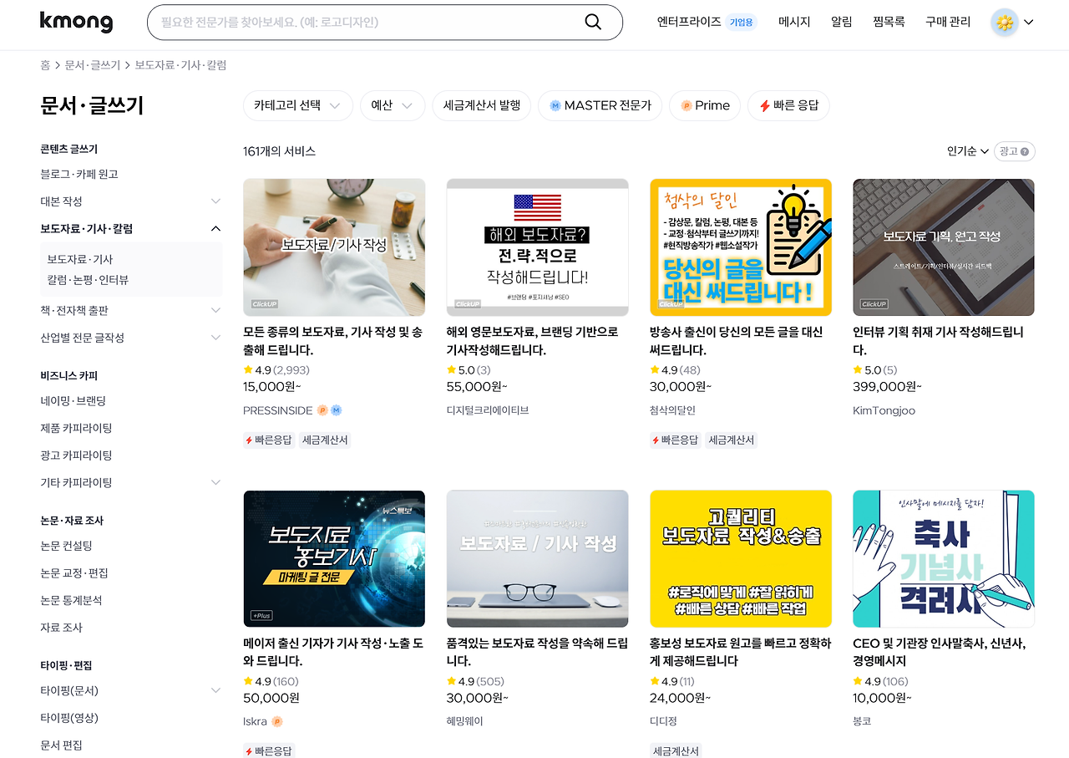
Task: Open the 예산 dropdown
Action: (x=393, y=105)
